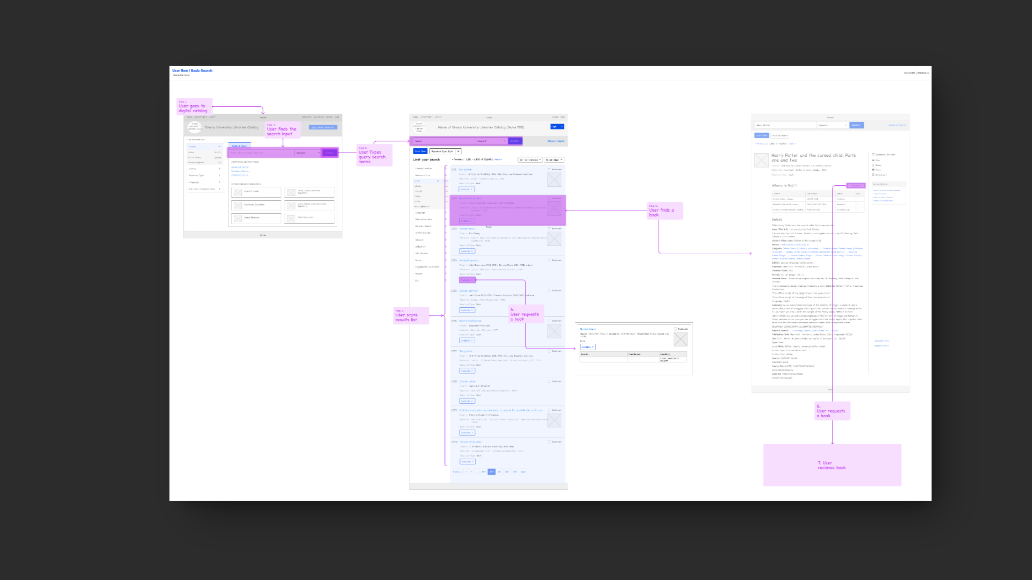Click the Harry Potter search input field
Viewport: 1032px width, 580px height.
785,125
